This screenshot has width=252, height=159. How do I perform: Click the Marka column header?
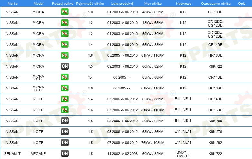pos(13,4)
